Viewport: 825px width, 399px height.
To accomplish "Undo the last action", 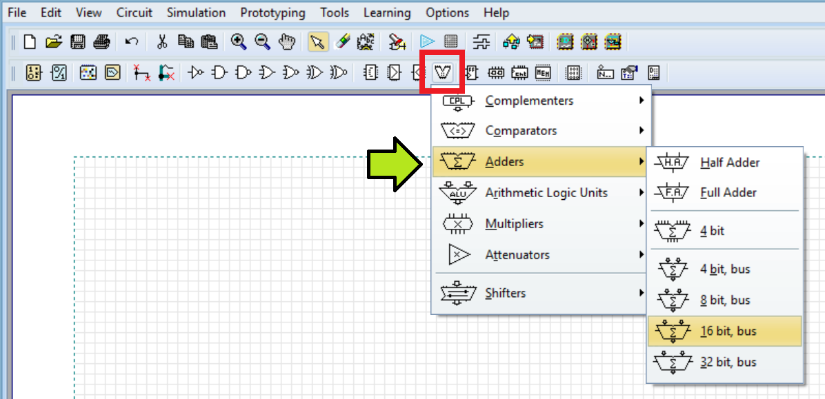I will tap(132, 41).
